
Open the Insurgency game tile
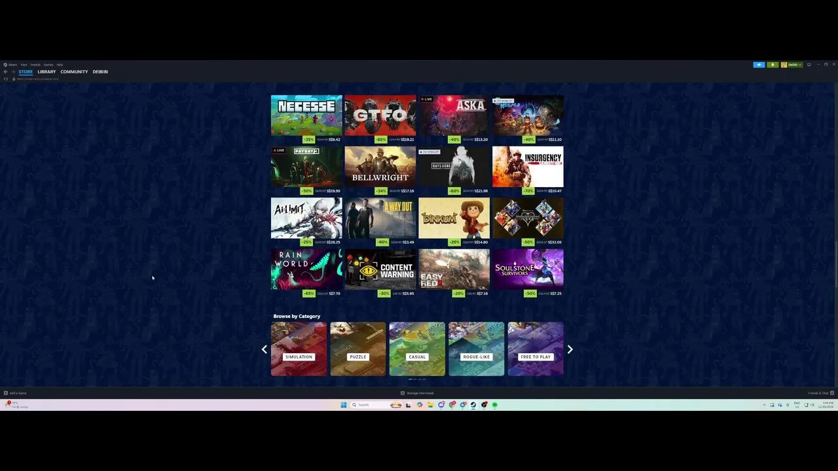pos(528,167)
